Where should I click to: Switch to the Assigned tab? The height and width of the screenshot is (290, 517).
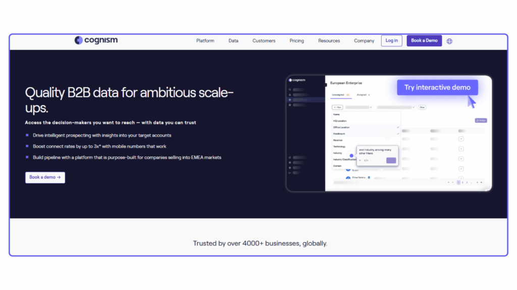pos(363,95)
